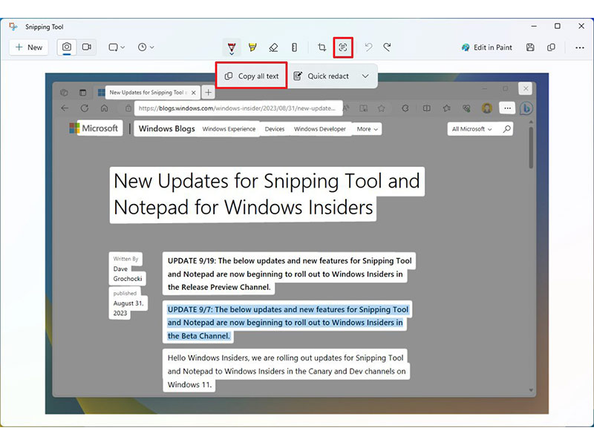Click the web page search magnifier icon
The height and width of the screenshot is (445, 594).
[507, 129]
